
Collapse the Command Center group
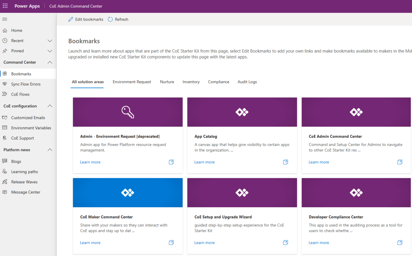coord(50,62)
